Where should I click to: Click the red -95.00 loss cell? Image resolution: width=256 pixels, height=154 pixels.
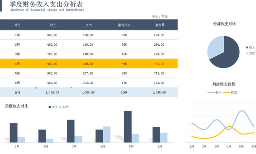159,64
